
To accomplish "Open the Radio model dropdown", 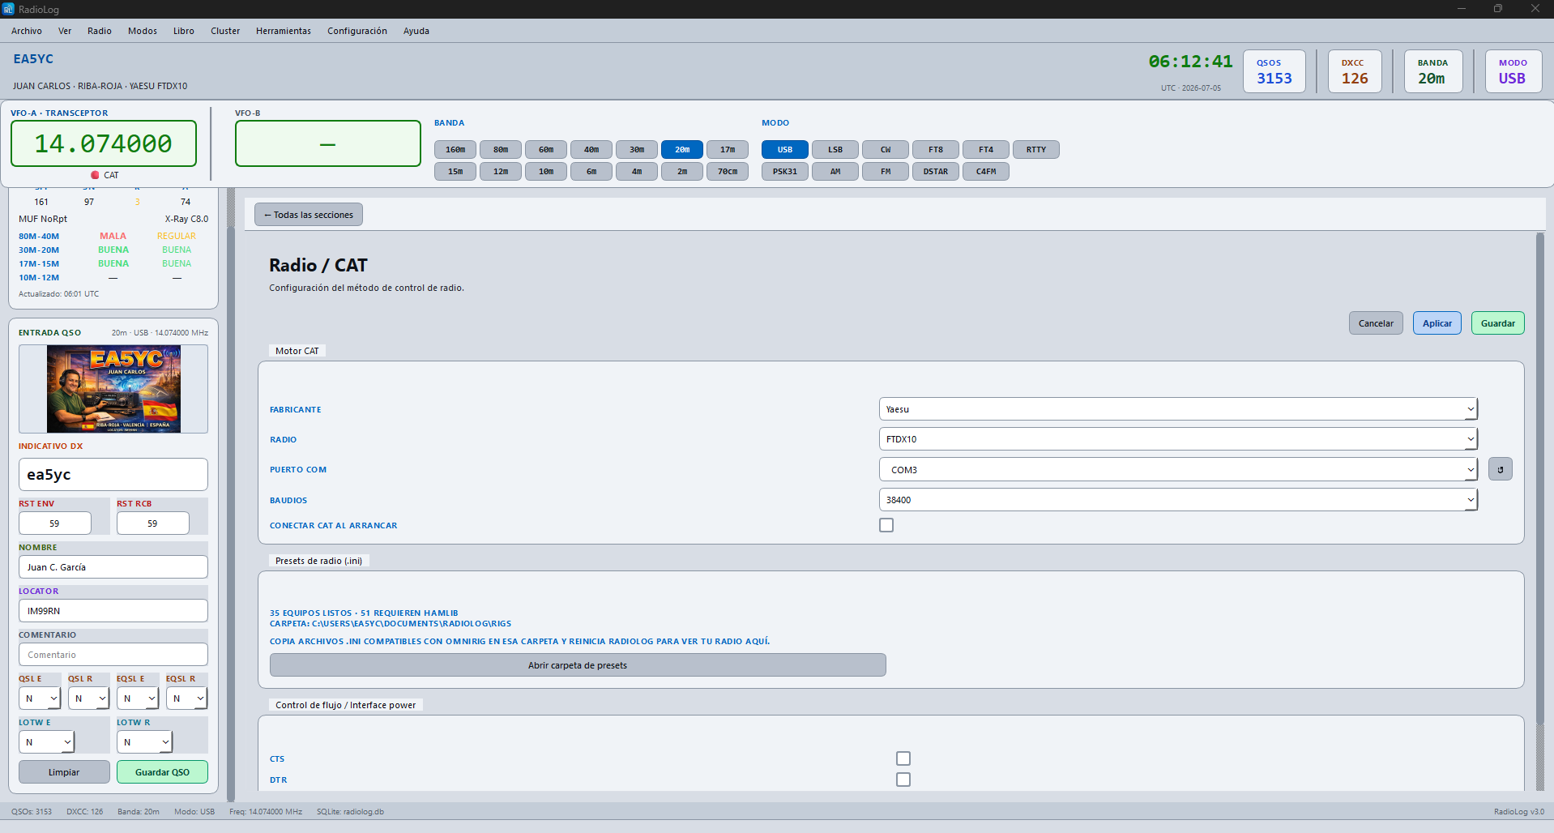I will (1178, 439).
